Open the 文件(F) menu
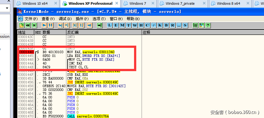This screenshot has width=264, height=118. tap(31, 19)
